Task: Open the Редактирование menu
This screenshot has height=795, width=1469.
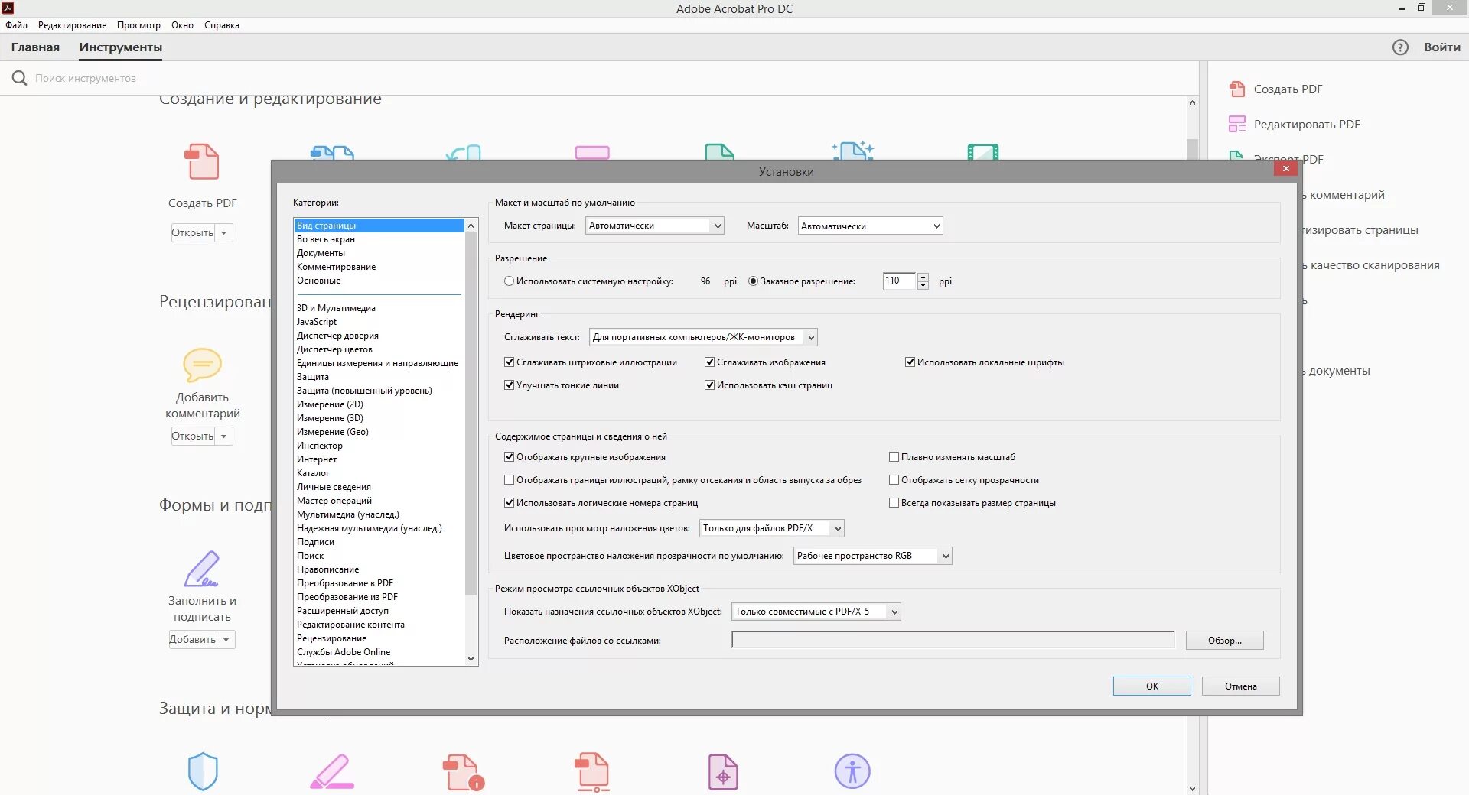Action: [x=73, y=25]
